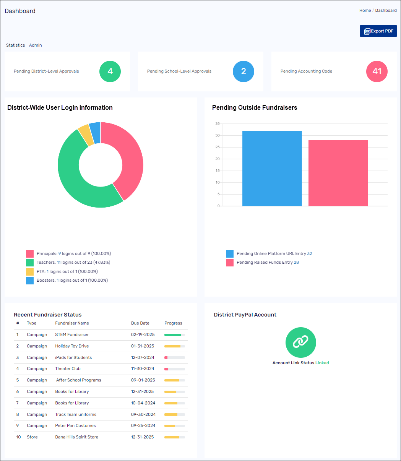Click the Export PDF button
Viewport: 401px width, 461px height.
(378, 31)
